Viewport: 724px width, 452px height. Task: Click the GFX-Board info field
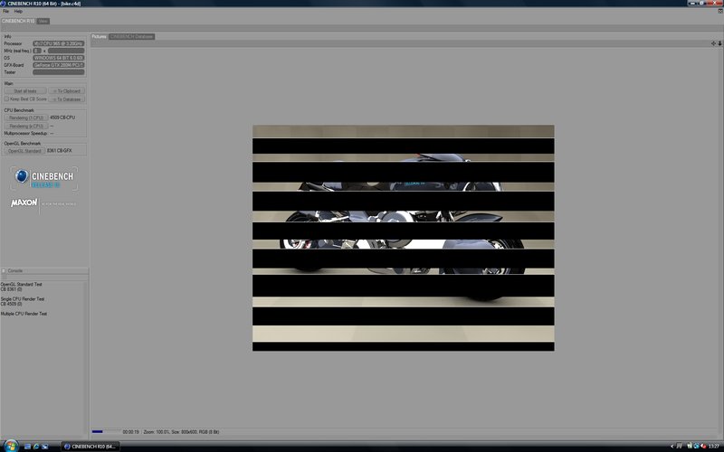point(59,65)
